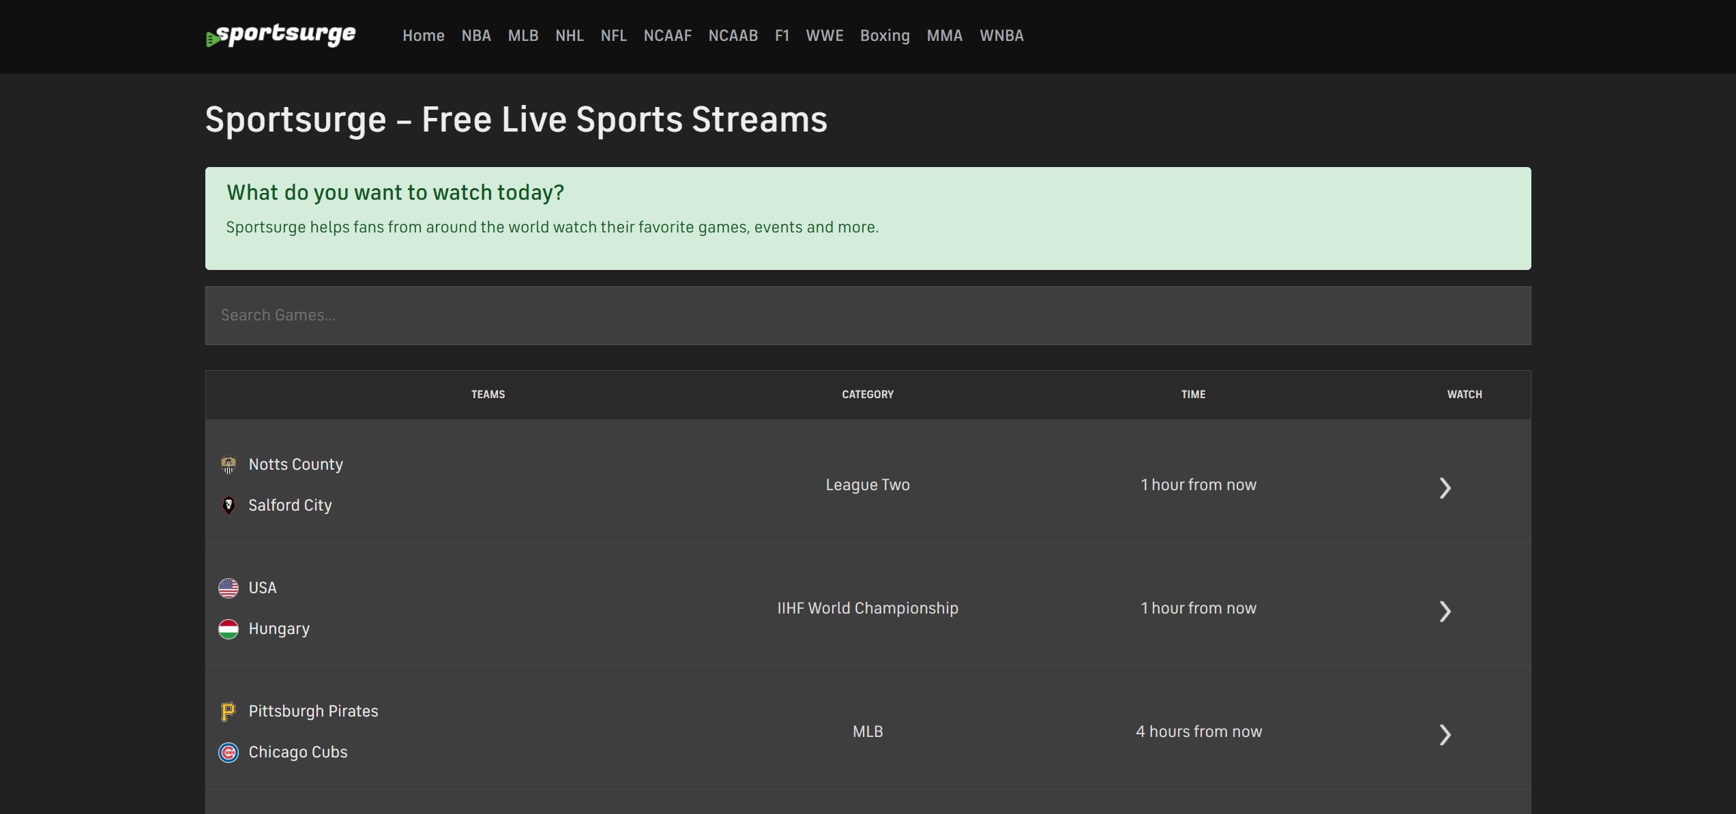Viewport: 1736px width, 814px height.
Task: Open the NCAAF nav item
Action: tap(668, 35)
